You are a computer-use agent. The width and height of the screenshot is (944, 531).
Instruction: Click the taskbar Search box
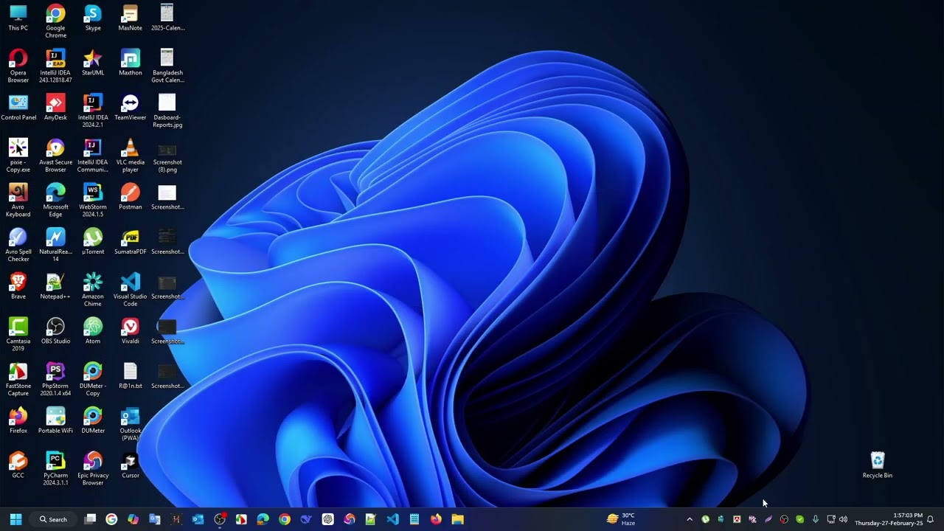tap(53, 519)
